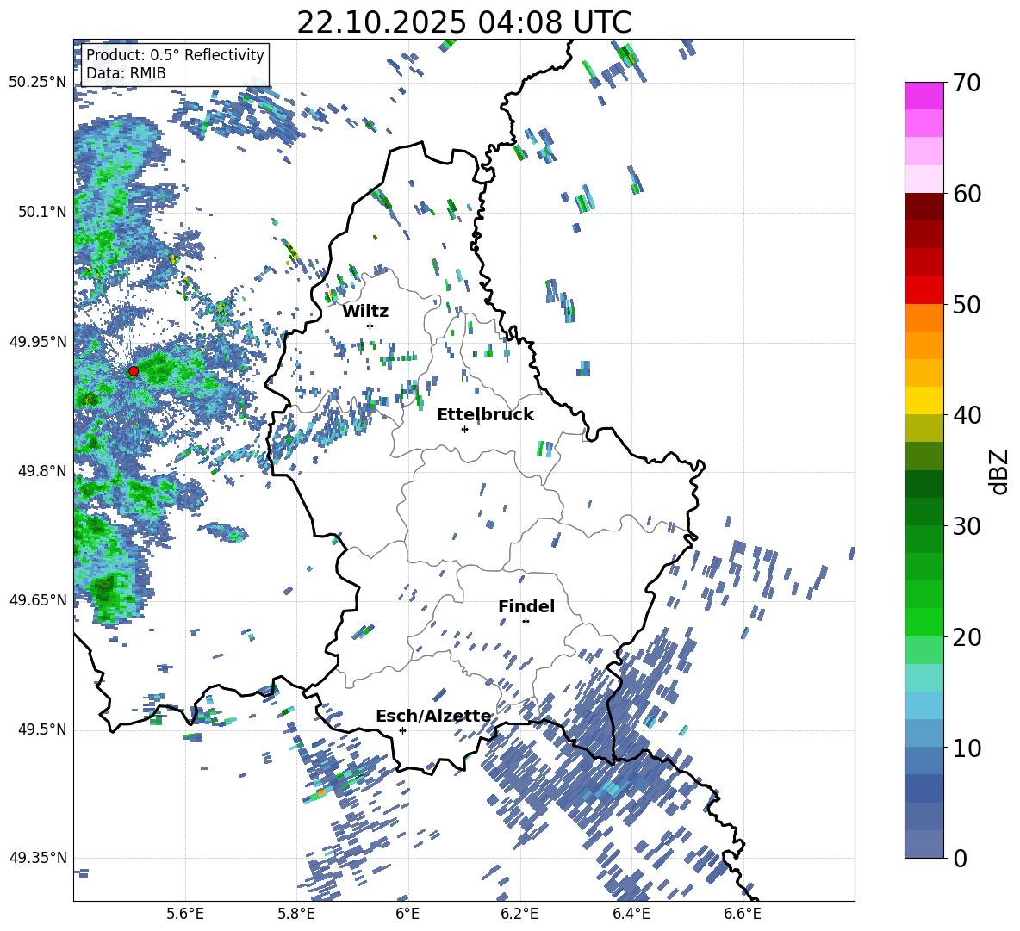Click the 49.95°N latitude label

pyautogui.click(x=38, y=341)
